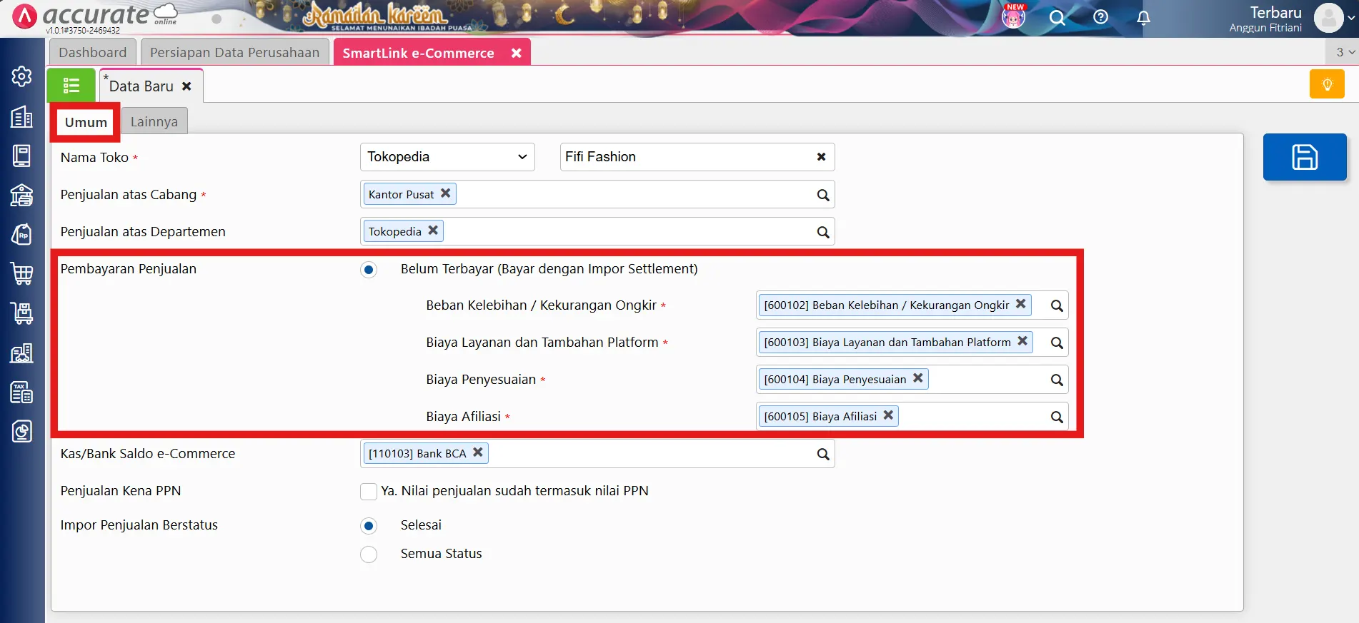The height and width of the screenshot is (623, 1359).
Task: Open the reports pie chart icon
Action: (x=21, y=431)
